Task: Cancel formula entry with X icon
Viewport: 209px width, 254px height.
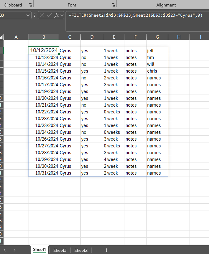Action: click(x=42, y=15)
